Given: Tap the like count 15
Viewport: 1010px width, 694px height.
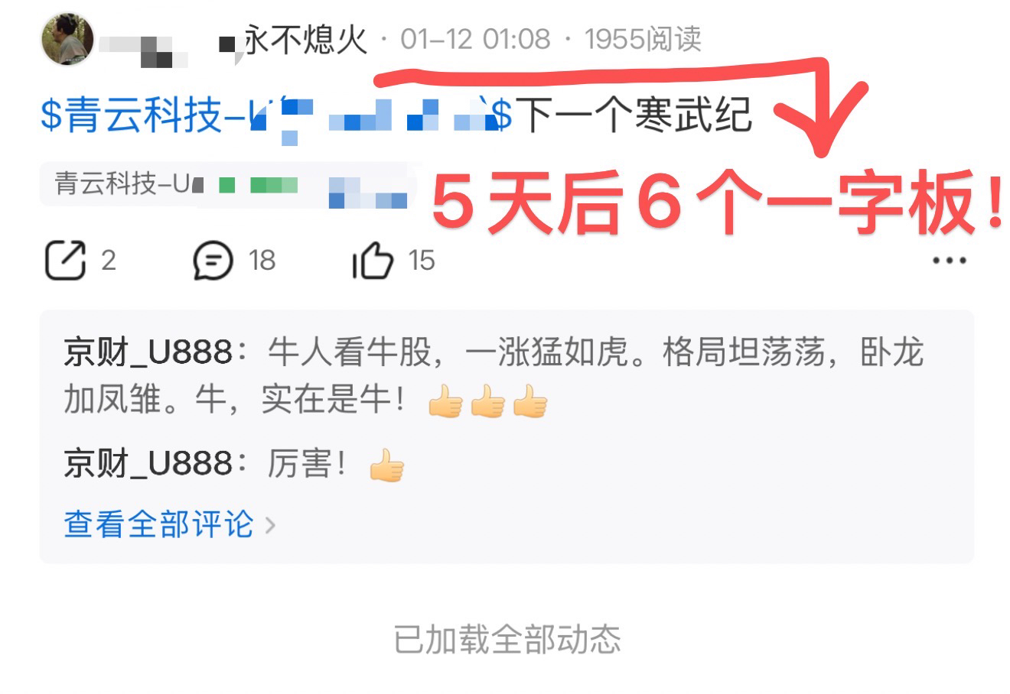Looking at the screenshot, I should point(421,261).
